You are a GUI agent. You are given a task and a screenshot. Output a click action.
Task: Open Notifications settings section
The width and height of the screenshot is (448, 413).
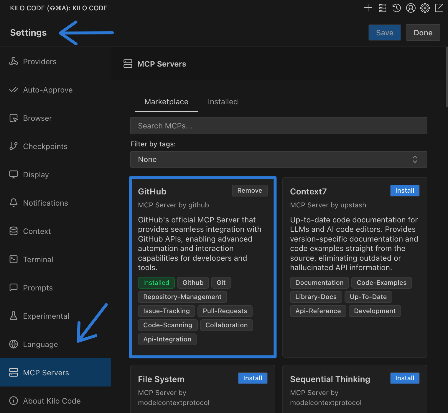(55, 203)
